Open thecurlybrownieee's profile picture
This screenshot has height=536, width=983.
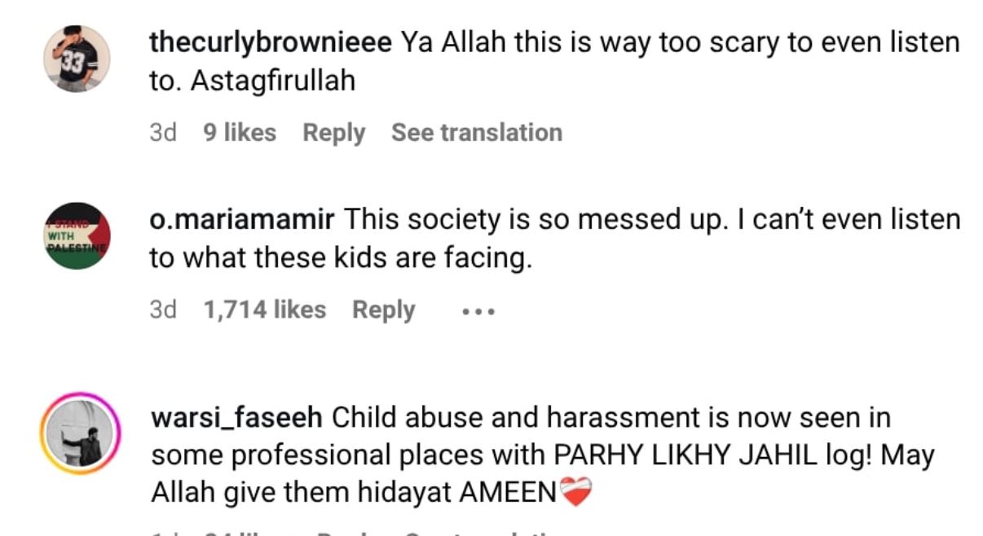77,59
